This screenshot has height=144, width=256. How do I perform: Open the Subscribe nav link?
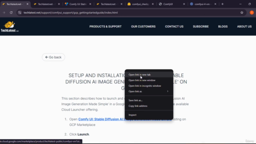click(x=201, y=26)
